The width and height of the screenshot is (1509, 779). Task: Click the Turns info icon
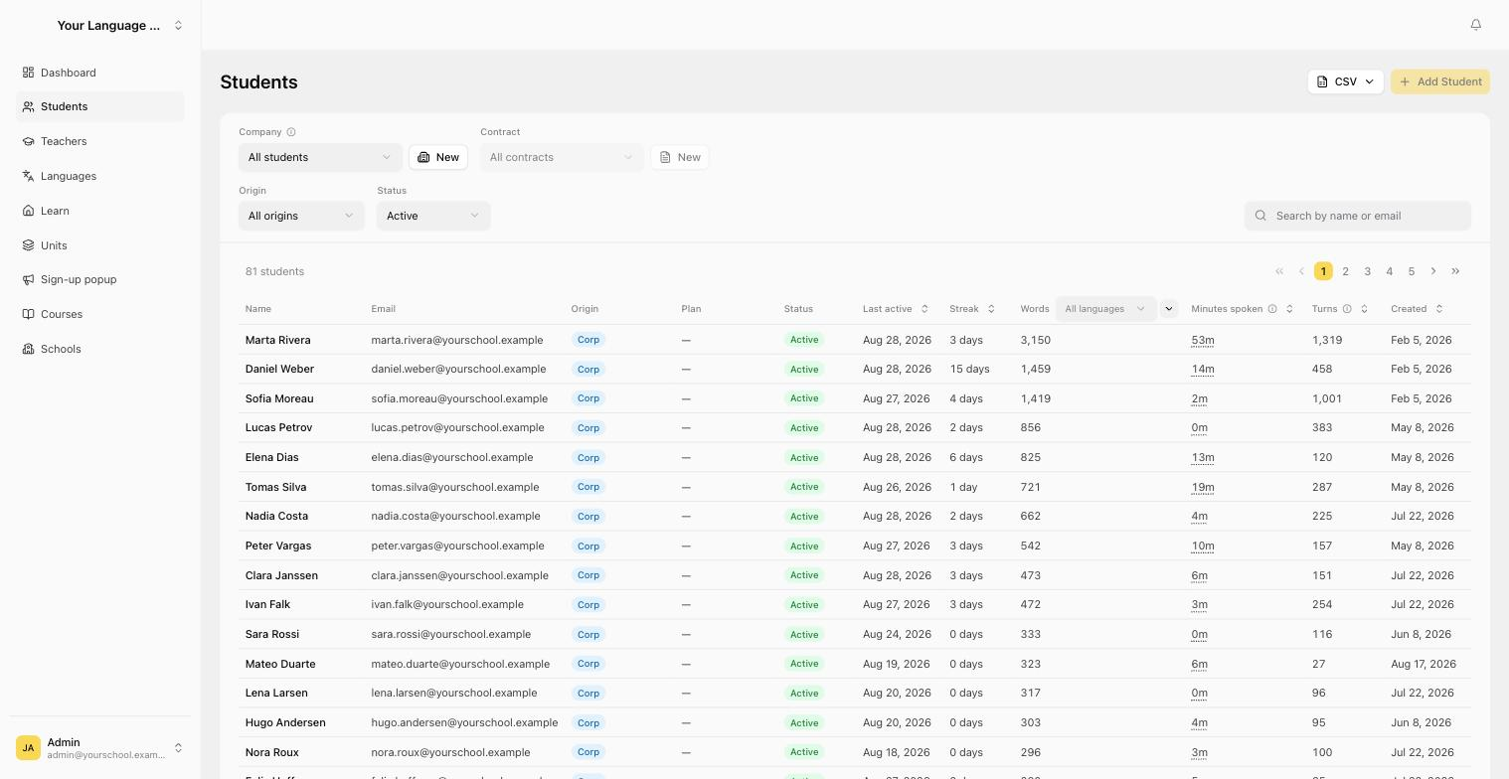coord(1347,309)
